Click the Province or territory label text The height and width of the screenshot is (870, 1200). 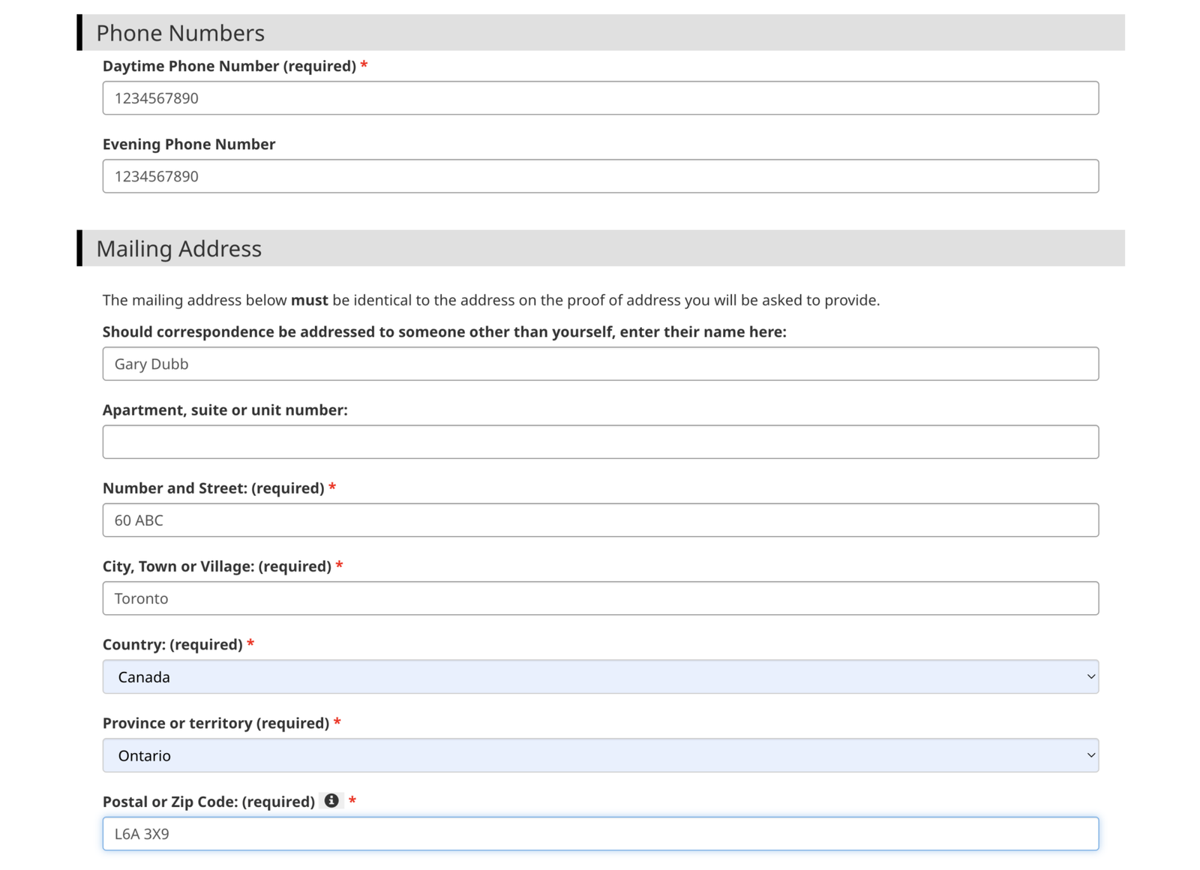click(216, 723)
